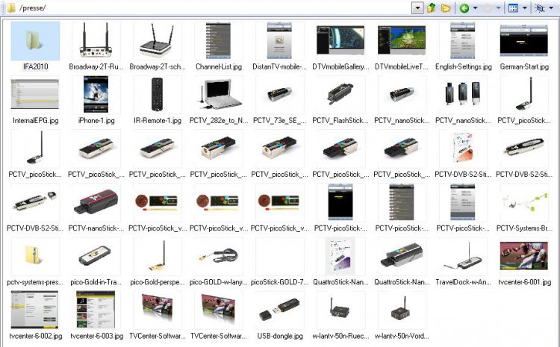Viewport: 560px width, 347px height.
Task: Click the selection tool icon in toolbar
Action: point(540,8)
